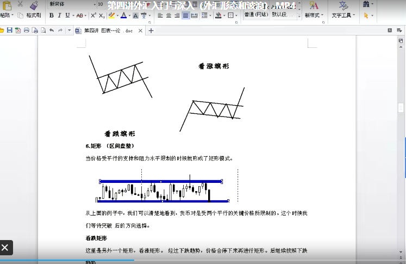Export document to PDF
This screenshot has width=406, height=264.
click(18, 30)
